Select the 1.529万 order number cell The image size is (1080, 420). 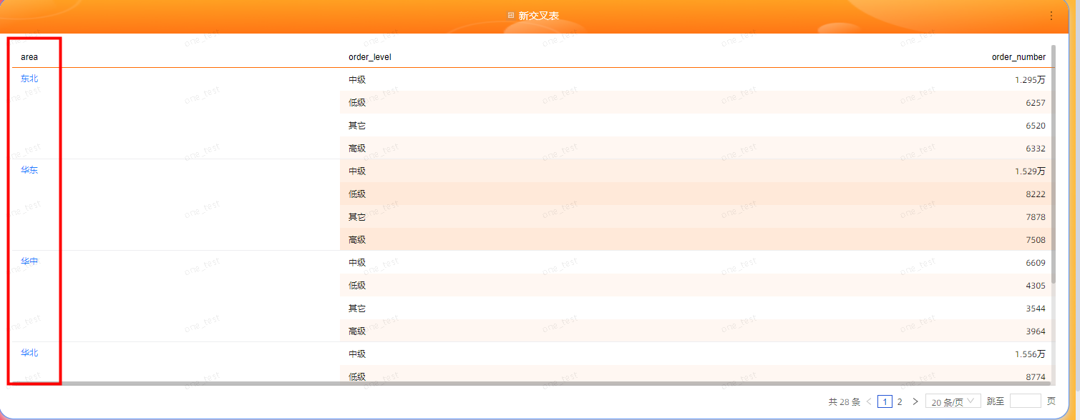pos(1029,171)
